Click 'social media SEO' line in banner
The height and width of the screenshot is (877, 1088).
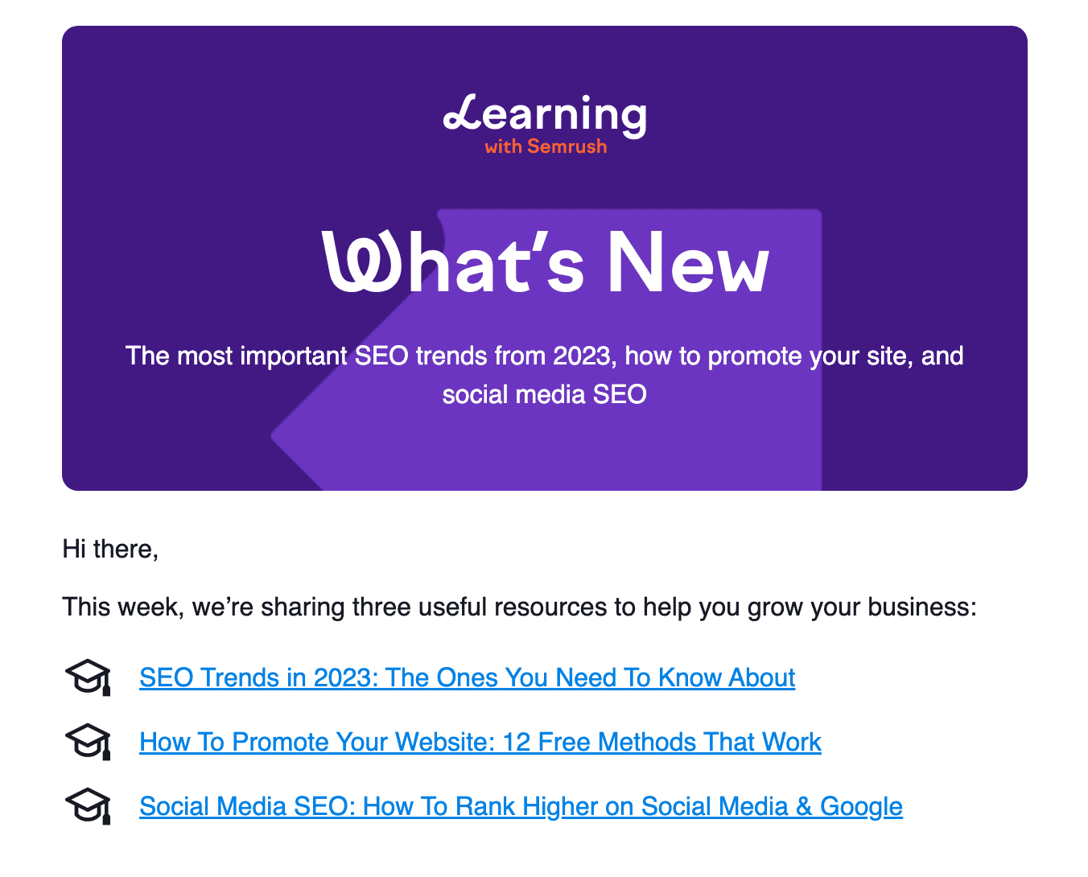click(x=545, y=394)
